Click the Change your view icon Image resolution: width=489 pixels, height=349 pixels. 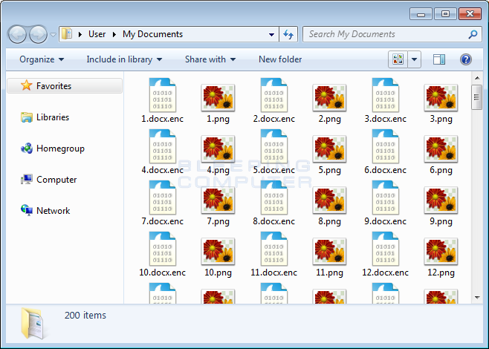(398, 59)
